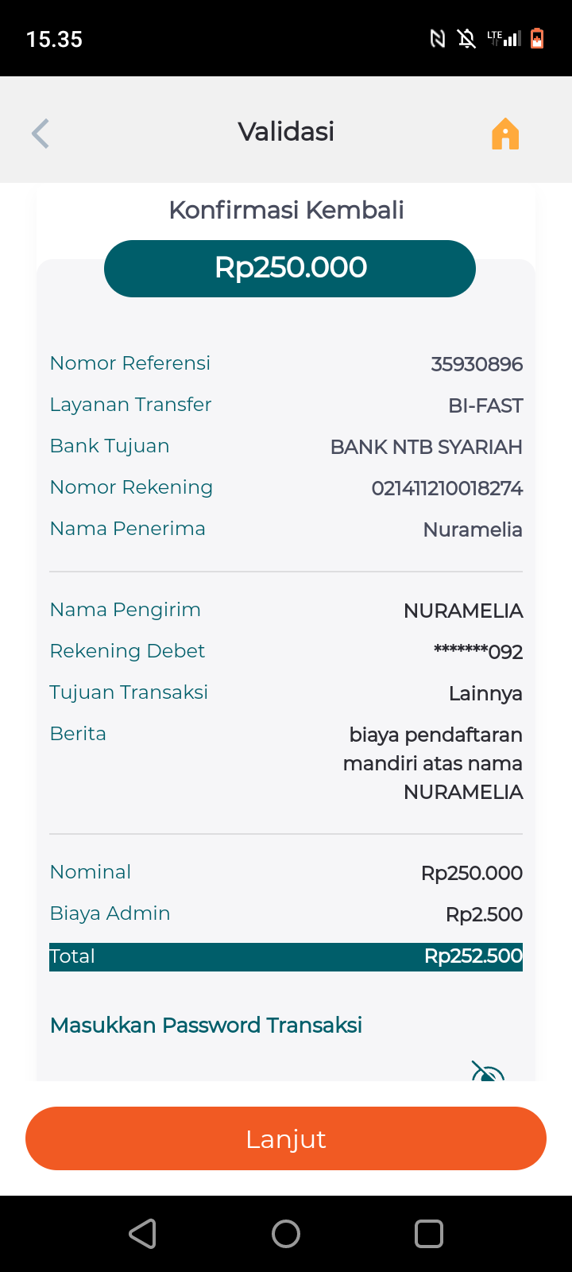Tap the NFC status icon
This screenshot has width=572, height=1272.
[x=438, y=38]
